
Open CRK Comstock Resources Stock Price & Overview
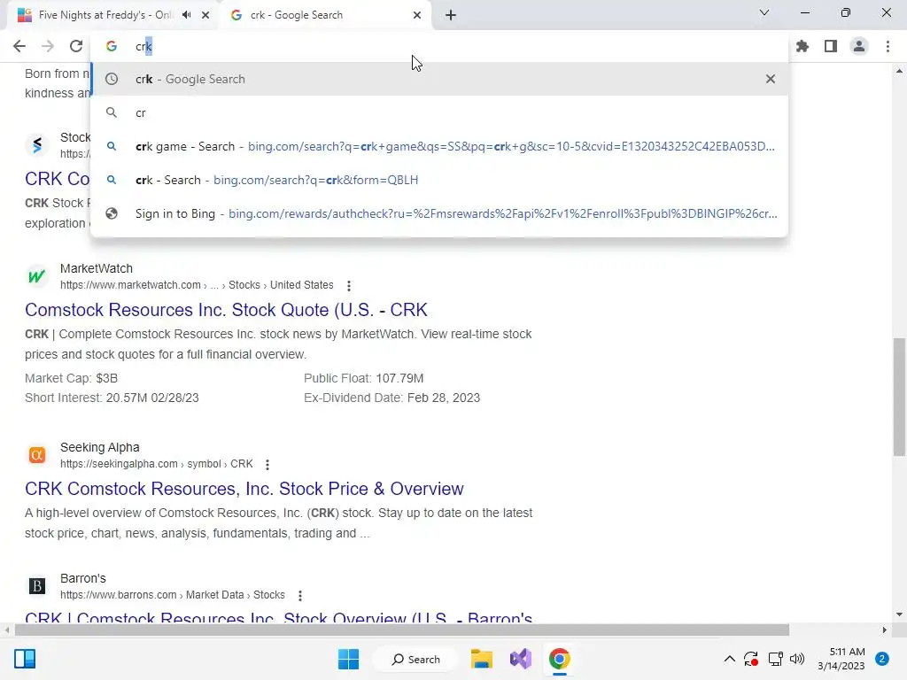(x=244, y=489)
